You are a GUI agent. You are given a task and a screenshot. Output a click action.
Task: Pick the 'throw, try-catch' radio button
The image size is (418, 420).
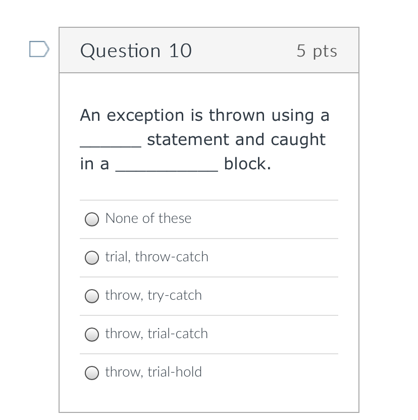[x=92, y=296]
